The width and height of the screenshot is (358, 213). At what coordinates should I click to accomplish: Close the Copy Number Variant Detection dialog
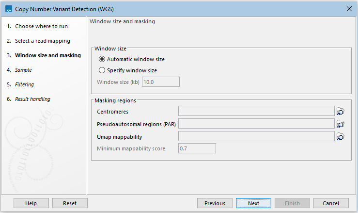[x=349, y=9]
